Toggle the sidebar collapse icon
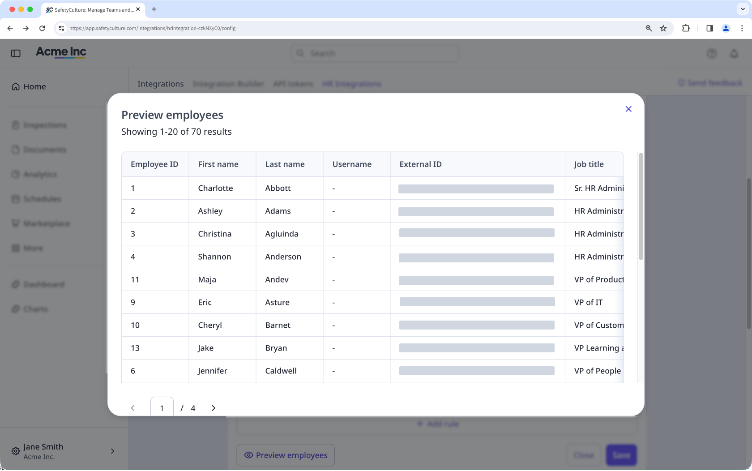 click(16, 53)
